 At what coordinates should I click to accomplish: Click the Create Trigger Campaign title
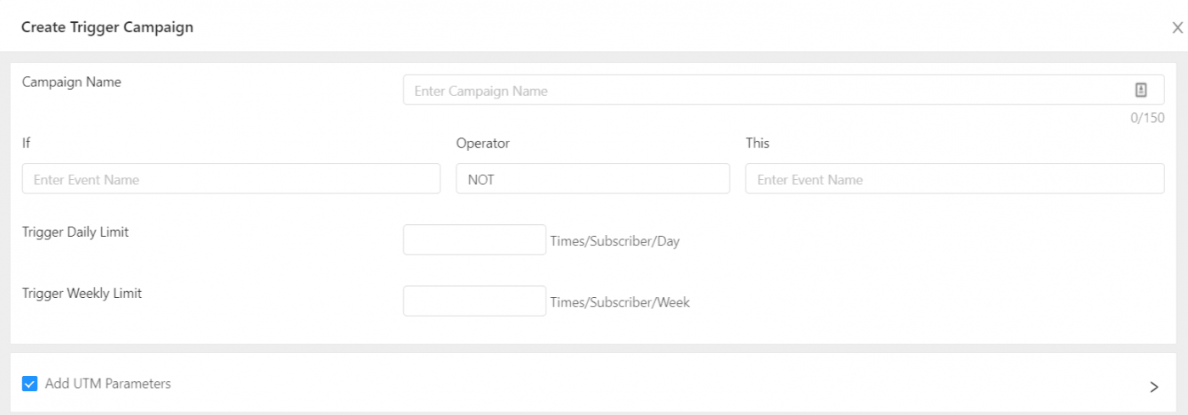pos(107,27)
